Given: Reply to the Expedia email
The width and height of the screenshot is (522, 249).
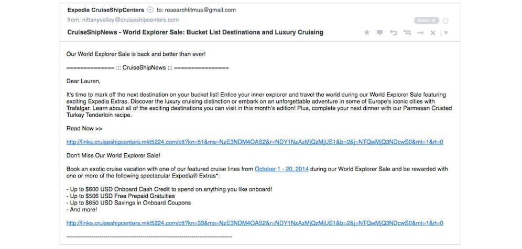Looking at the screenshot, I should [394, 32].
